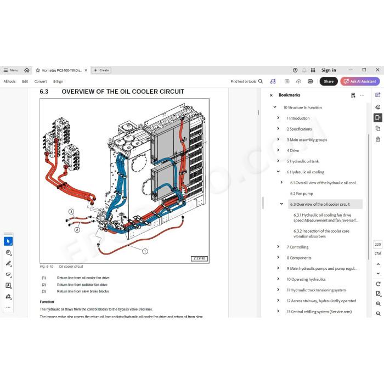Open 11 Hydraulic track tensioning system bookmark

coord(316,290)
